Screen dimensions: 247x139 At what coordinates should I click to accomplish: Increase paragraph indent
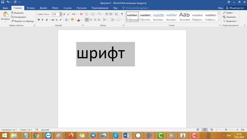pos(111,14)
